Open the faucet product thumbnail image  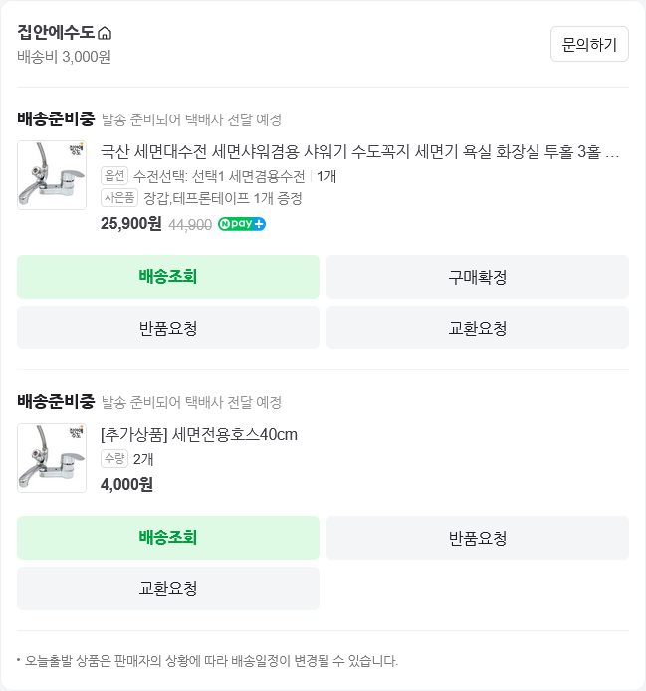click(x=52, y=175)
